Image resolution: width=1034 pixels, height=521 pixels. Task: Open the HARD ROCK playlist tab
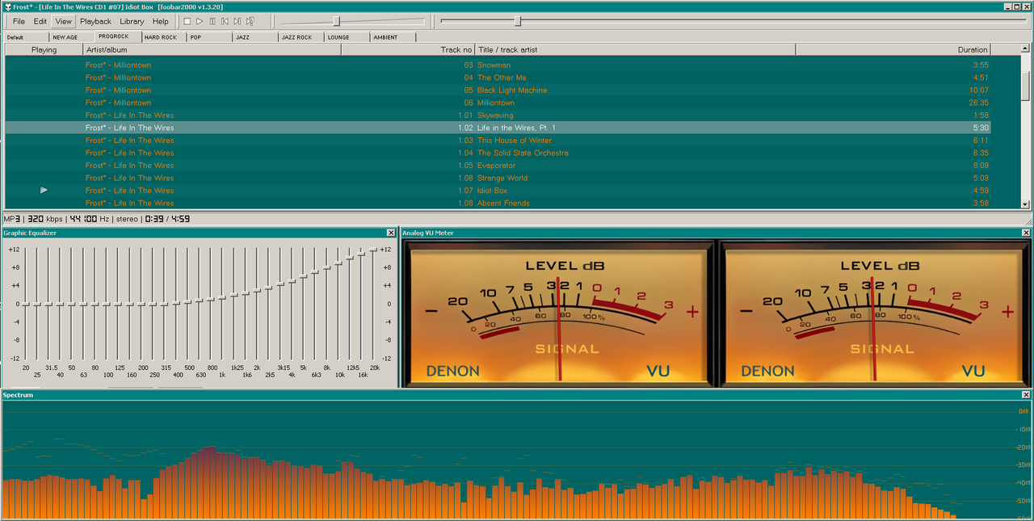click(164, 37)
